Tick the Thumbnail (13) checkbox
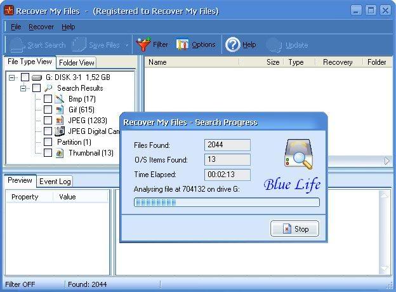This screenshot has height=292, width=396. [48, 152]
